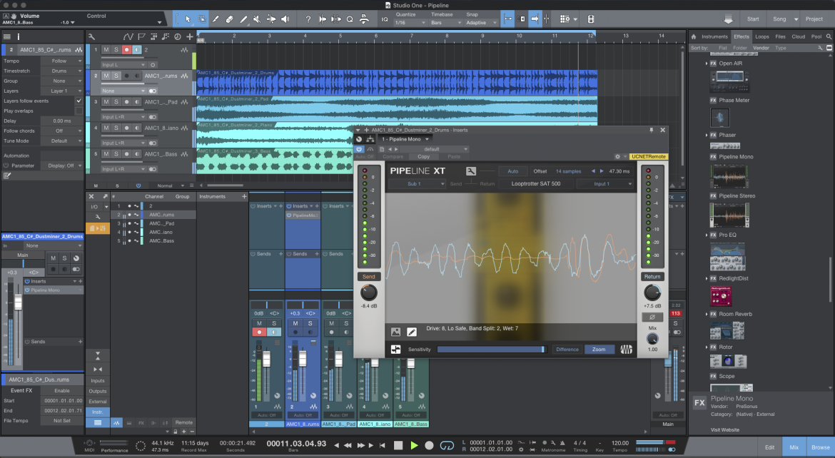Switch to the Cloud browser tab
The height and width of the screenshot is (458, 835).
point(799,37)
